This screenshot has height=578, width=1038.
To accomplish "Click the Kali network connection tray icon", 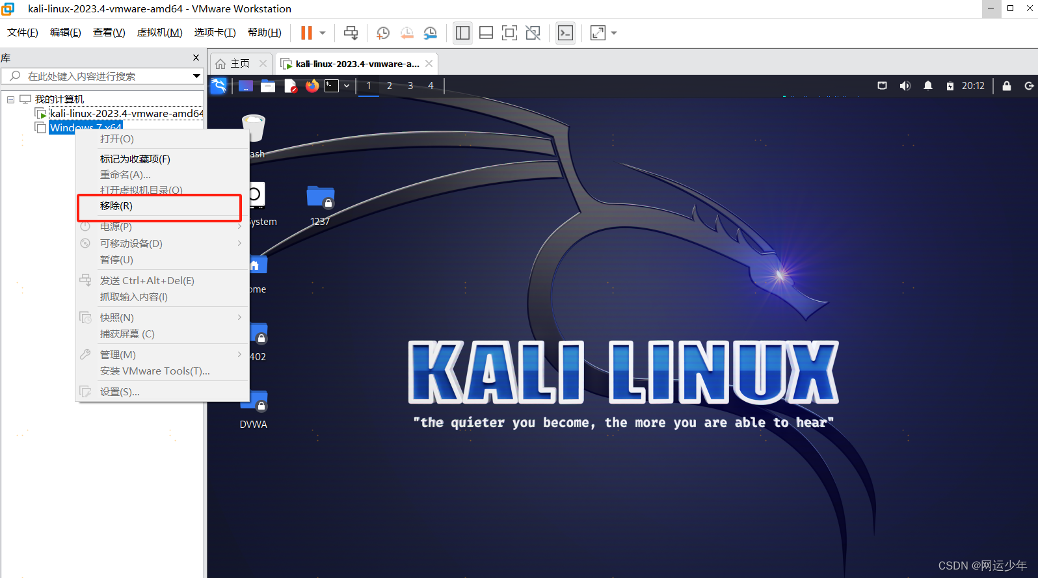I will point(883,86).
